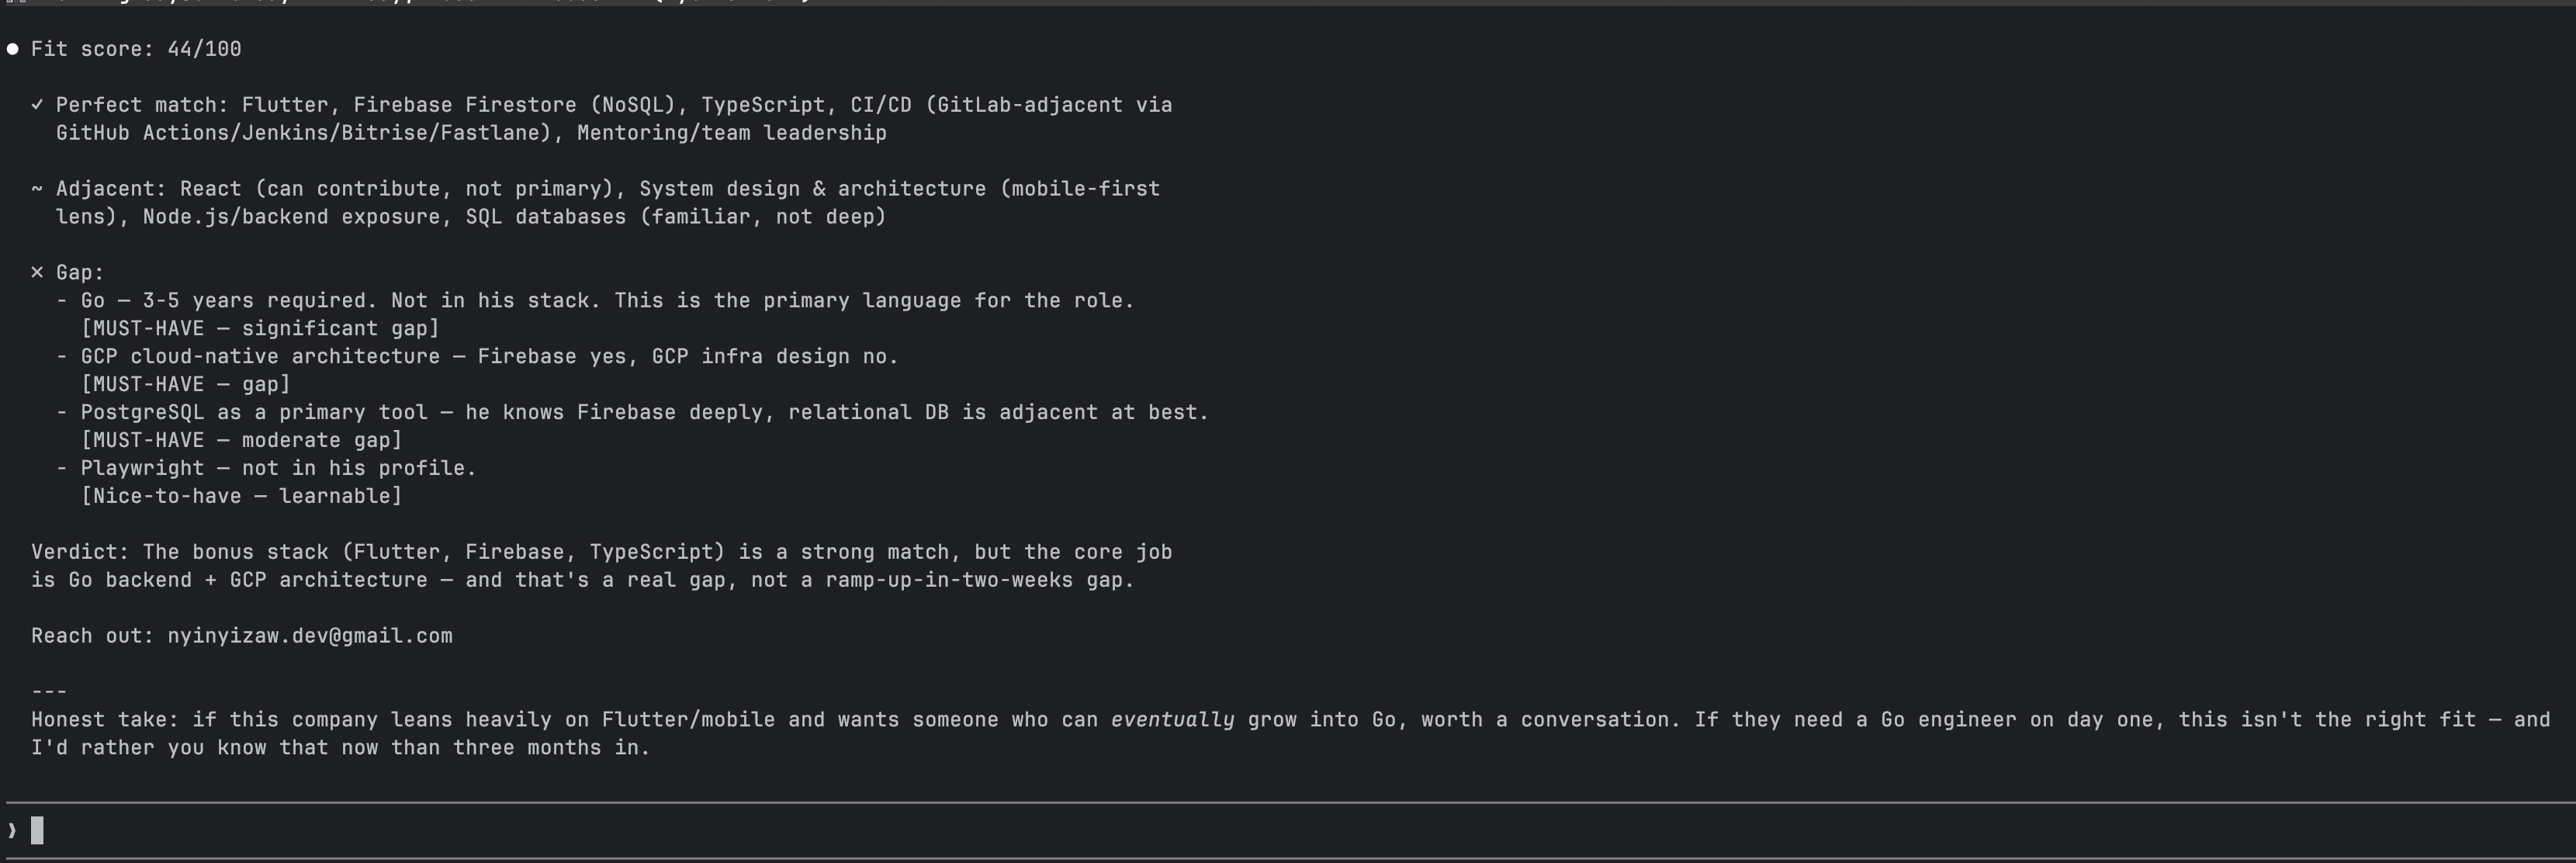Click the --- separator above Honest take
2576x863 pixels.
click(x=49, y=692)
